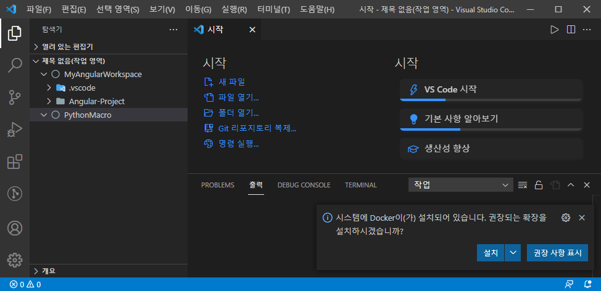Viewport: 601px width, 291px height.
Task: Collapse the 제목 없음(작업 영역) section
Action: pyautogui.click(x=36, y=61)
